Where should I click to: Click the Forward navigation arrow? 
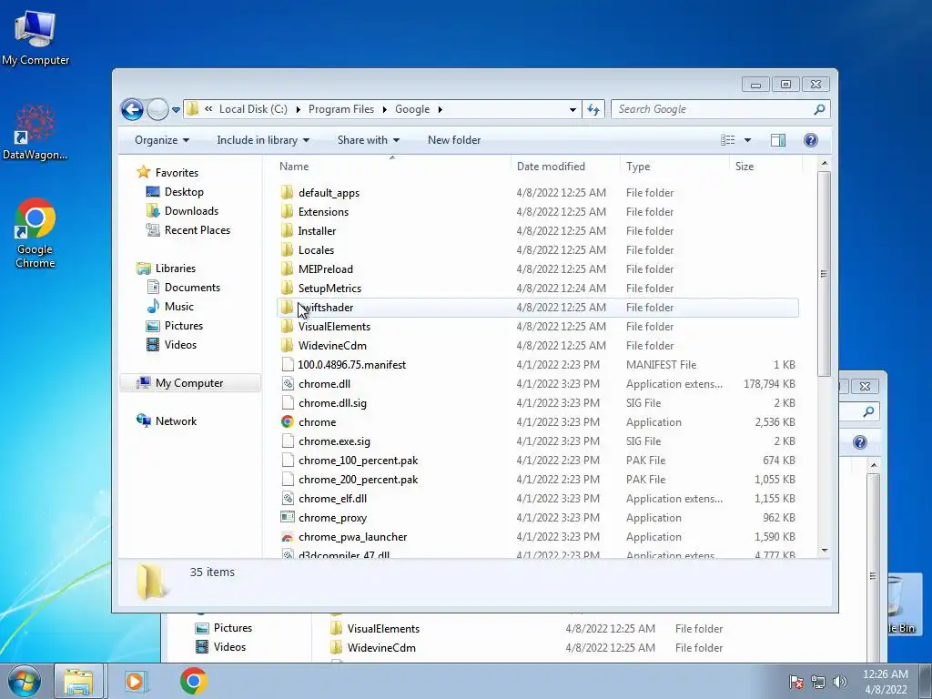coord(157,109)
